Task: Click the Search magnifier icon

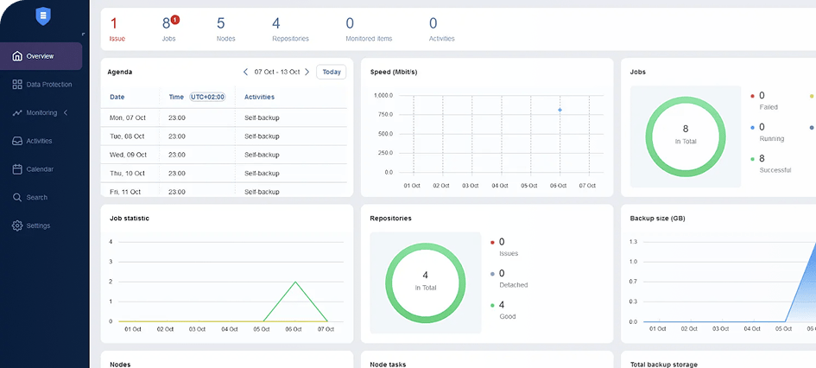Action: 17,197
